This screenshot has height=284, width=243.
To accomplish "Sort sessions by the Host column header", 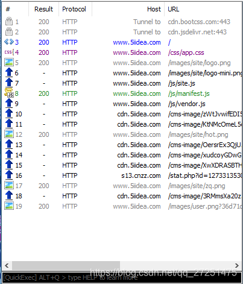I will pos(128,9).
